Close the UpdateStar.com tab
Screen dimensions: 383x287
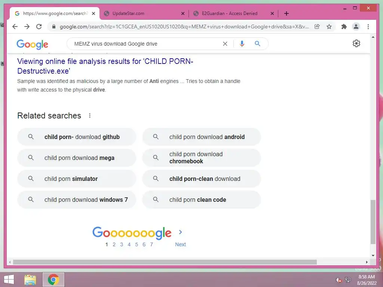click(x=183, y=13)
